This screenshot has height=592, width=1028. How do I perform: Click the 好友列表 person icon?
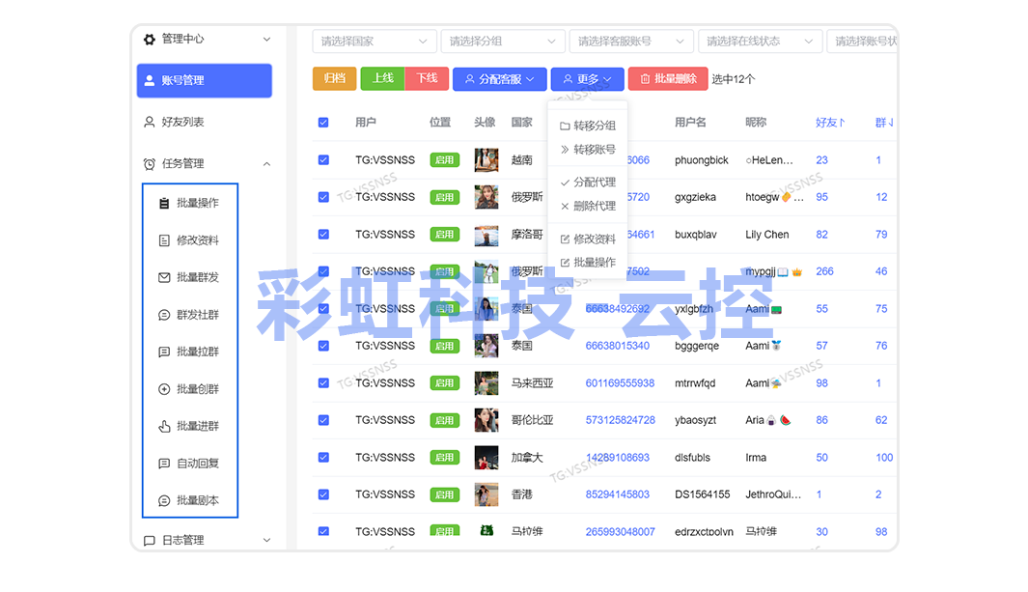[149, 122]
